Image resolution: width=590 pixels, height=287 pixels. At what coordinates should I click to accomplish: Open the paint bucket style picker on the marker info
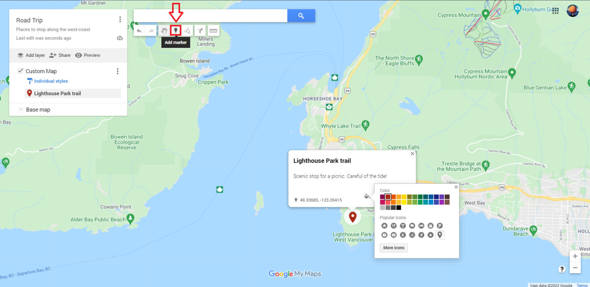(366, 196)
